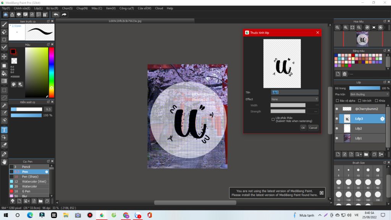The image size is (391, 220).
Task: Open the Lớp(L) menu
Action: (x=38, y=8)
